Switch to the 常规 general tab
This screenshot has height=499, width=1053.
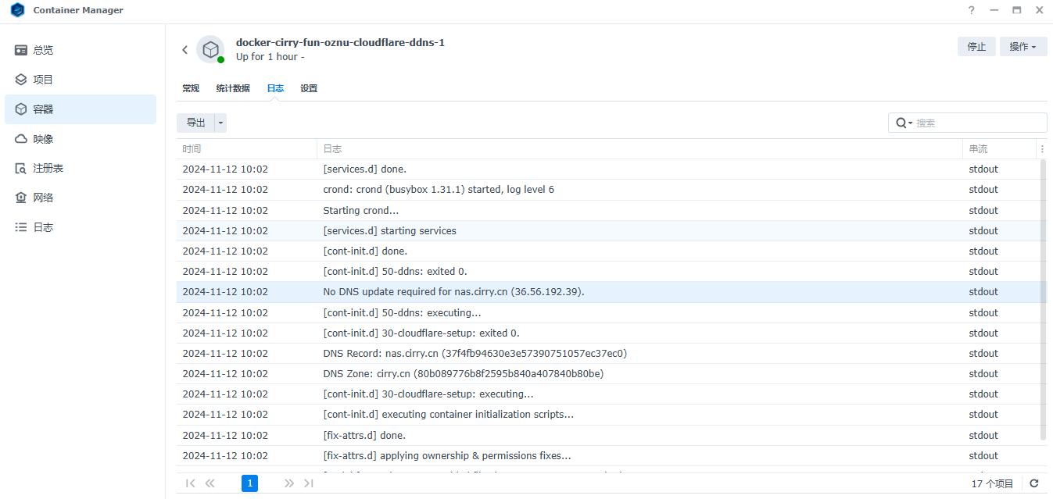191,88
